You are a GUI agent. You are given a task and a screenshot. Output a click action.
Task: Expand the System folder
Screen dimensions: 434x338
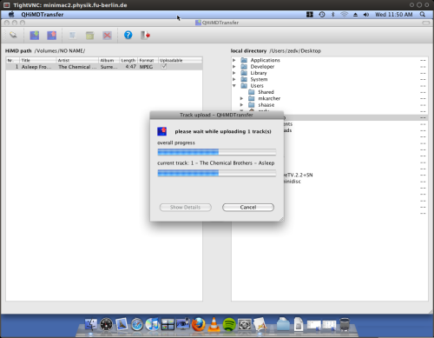(x=234, y=79)
